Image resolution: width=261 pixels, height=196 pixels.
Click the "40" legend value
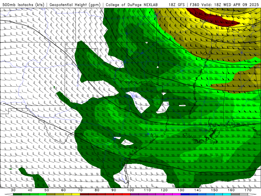click(x=30, y=190)
